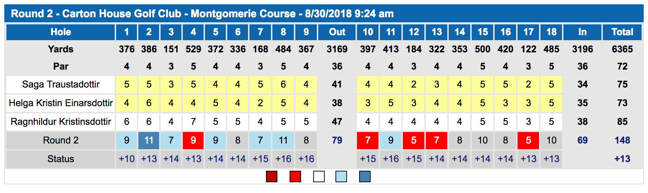Click the dark red legend swatch

[x=272, y=176]
